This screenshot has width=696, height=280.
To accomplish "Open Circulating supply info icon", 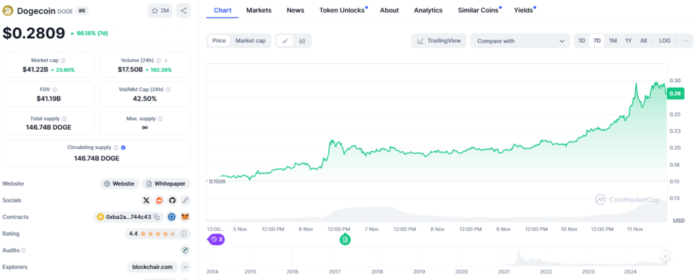I will tap(116, 147).
